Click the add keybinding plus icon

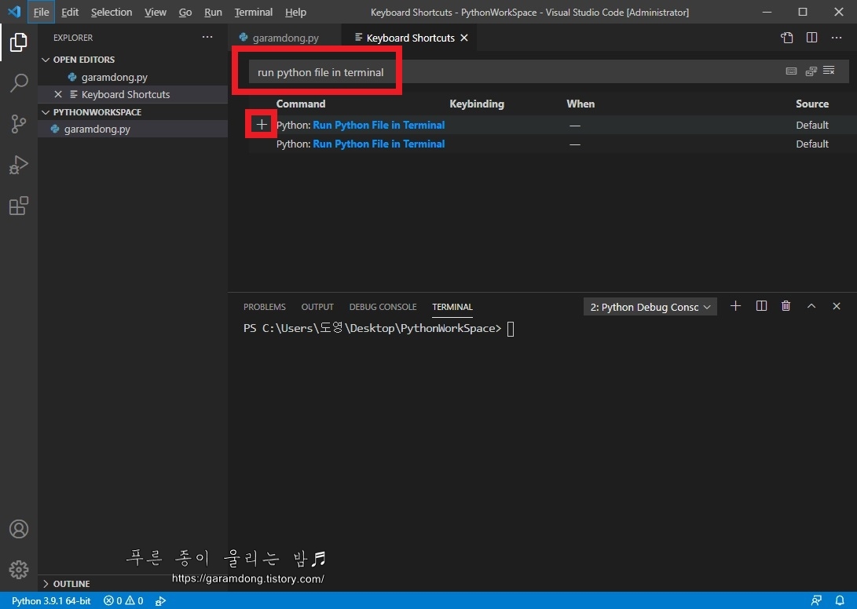(262, 125)
